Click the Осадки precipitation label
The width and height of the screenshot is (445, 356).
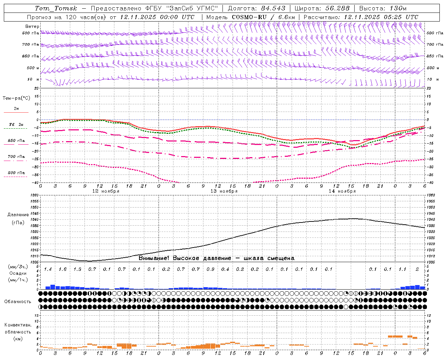[18, 273]
